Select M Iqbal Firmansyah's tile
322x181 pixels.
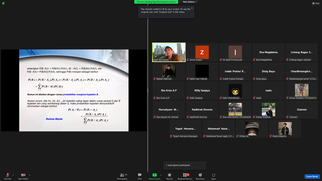click(235, 52)
